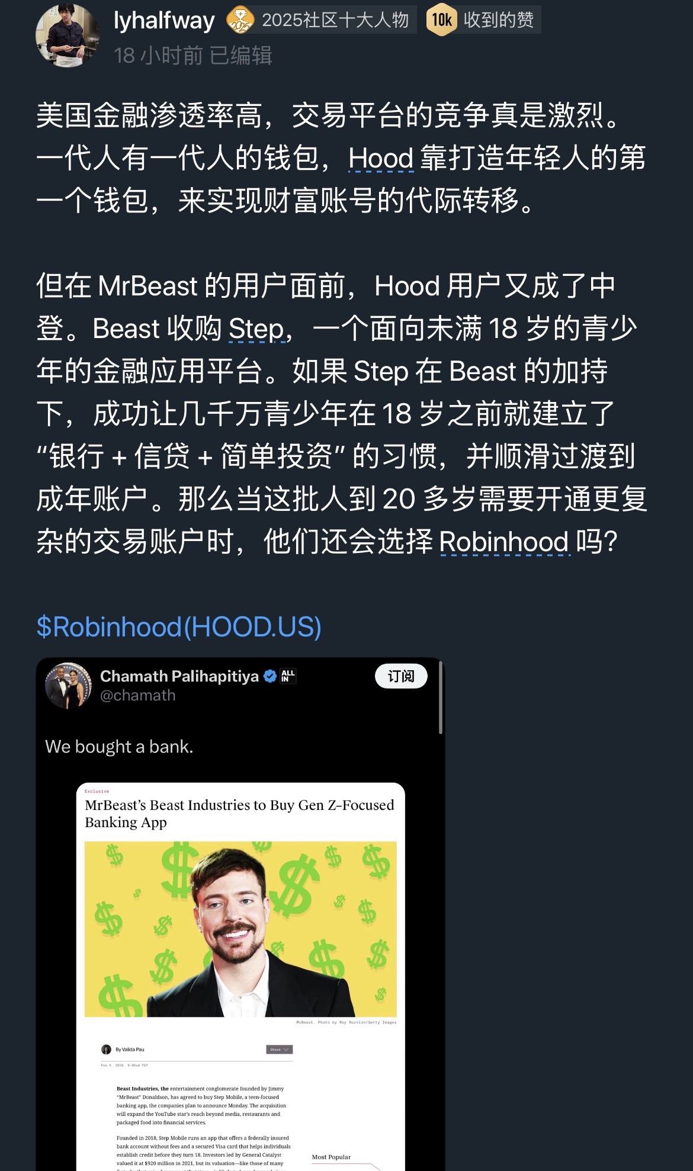The image size is (693, 1171).
Task: Open the underlined Step link
Action: click(x=257, y=329)
